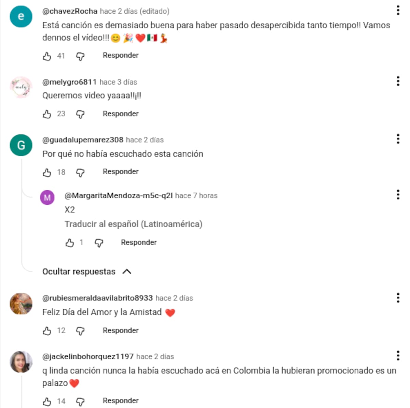Dislike the X2 reply by @MargaritaMendoza

[99, 243]
